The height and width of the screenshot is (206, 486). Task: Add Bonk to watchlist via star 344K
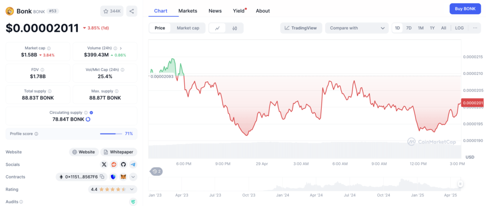(112, 11)
